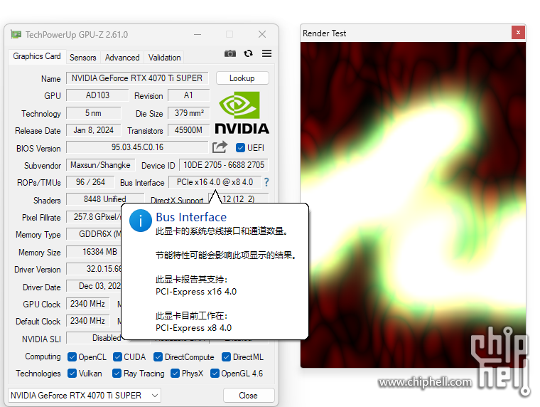Viewport: 540px width, 407px height.
Task: Click the Subvendor field Maxsun/Shangke
Action: pyautogui.click(x=100, y=165)
